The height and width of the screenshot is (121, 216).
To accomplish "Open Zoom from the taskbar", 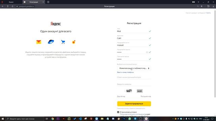I will (x=97, y=119).
